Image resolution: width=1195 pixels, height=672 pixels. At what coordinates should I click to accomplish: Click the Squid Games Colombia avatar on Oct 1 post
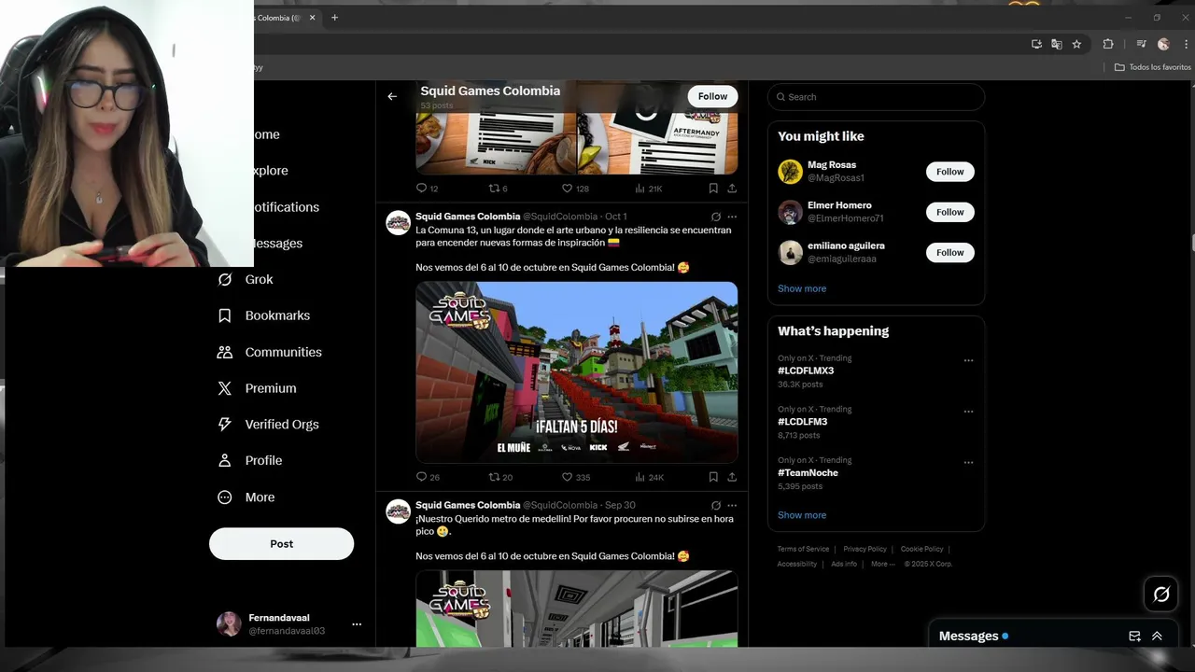(399, 222)
